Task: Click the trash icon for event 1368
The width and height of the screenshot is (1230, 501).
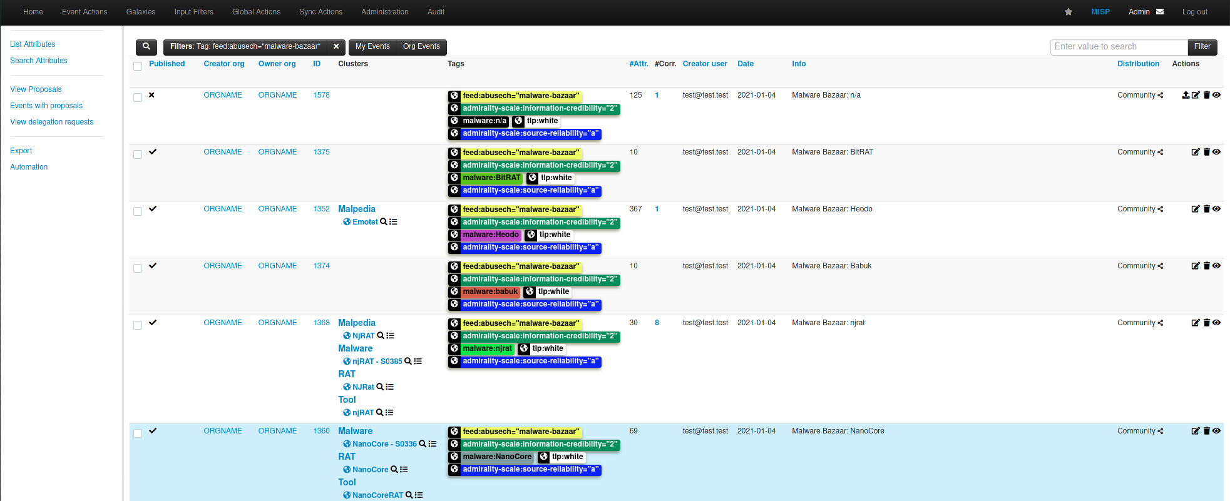Action: [x=1207, y=323]
